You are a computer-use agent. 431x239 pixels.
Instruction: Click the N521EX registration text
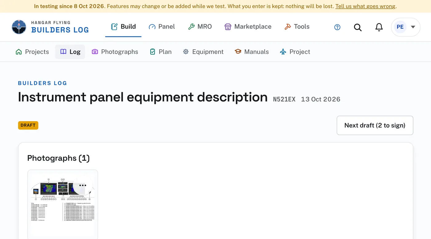(x=284, y=99)
